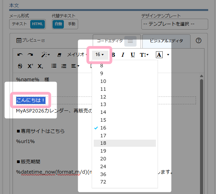The height and width of the screenshot is (194, 216).
Task: Click the eraser clear formatting icon
Action: tap(59, 55)
